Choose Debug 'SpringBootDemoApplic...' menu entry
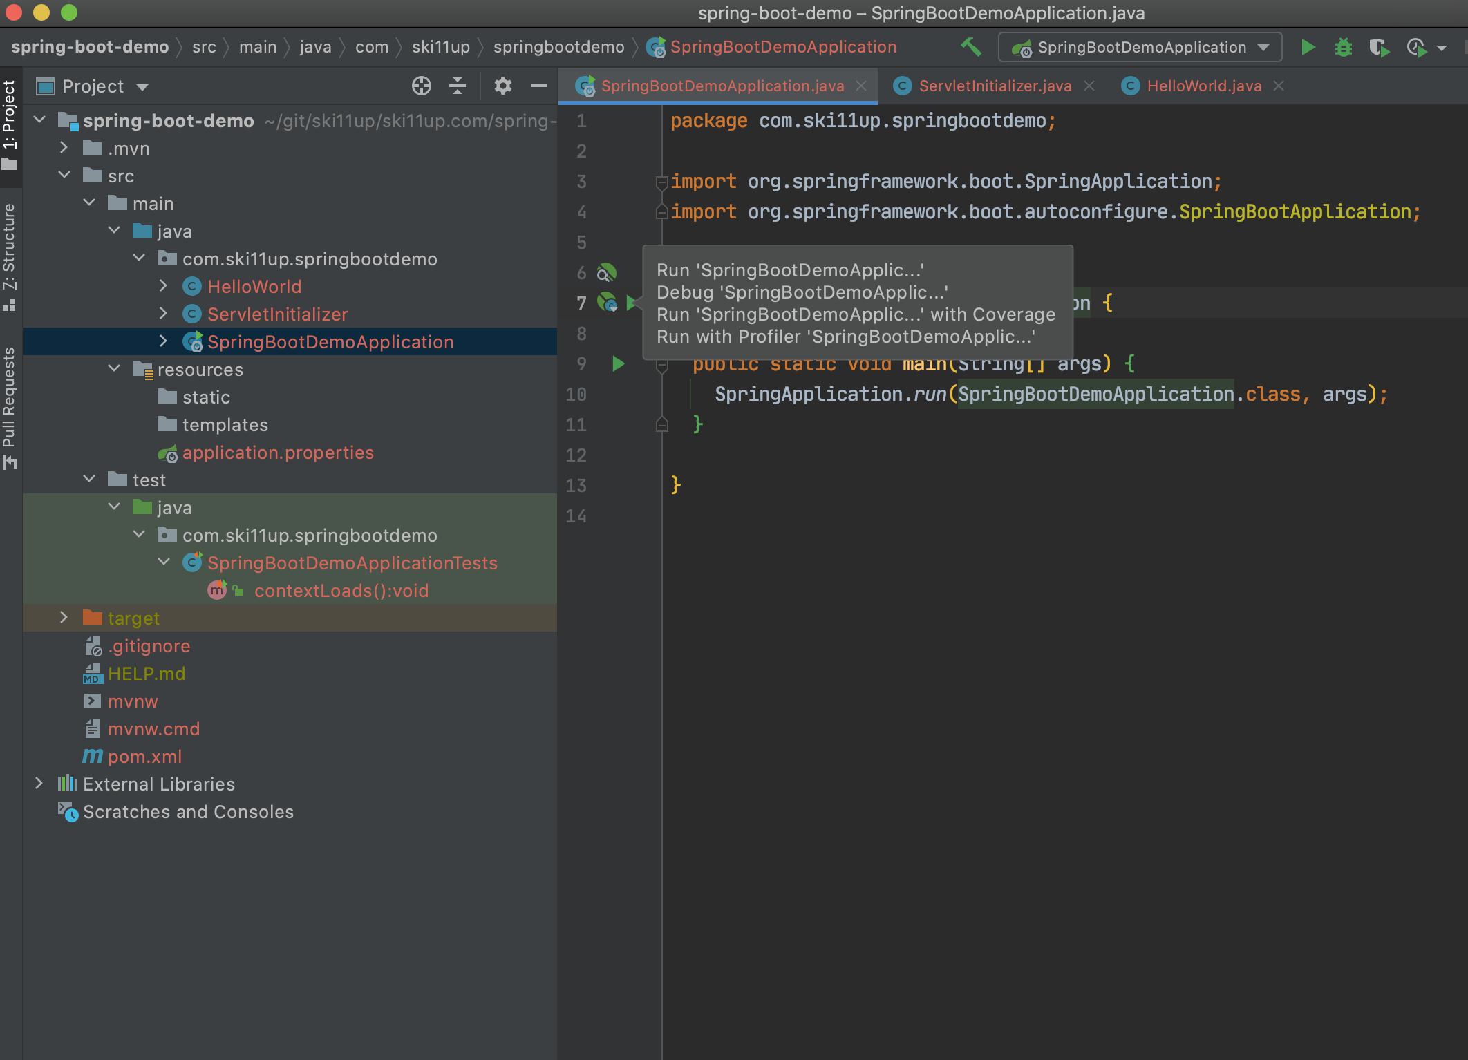 802,292
